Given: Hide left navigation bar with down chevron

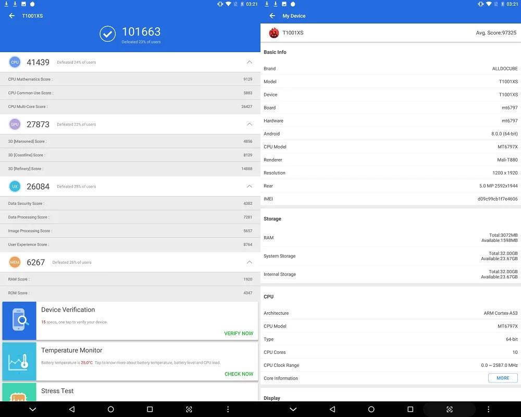Looking at the screenshot, I should (x=32, y=409).
